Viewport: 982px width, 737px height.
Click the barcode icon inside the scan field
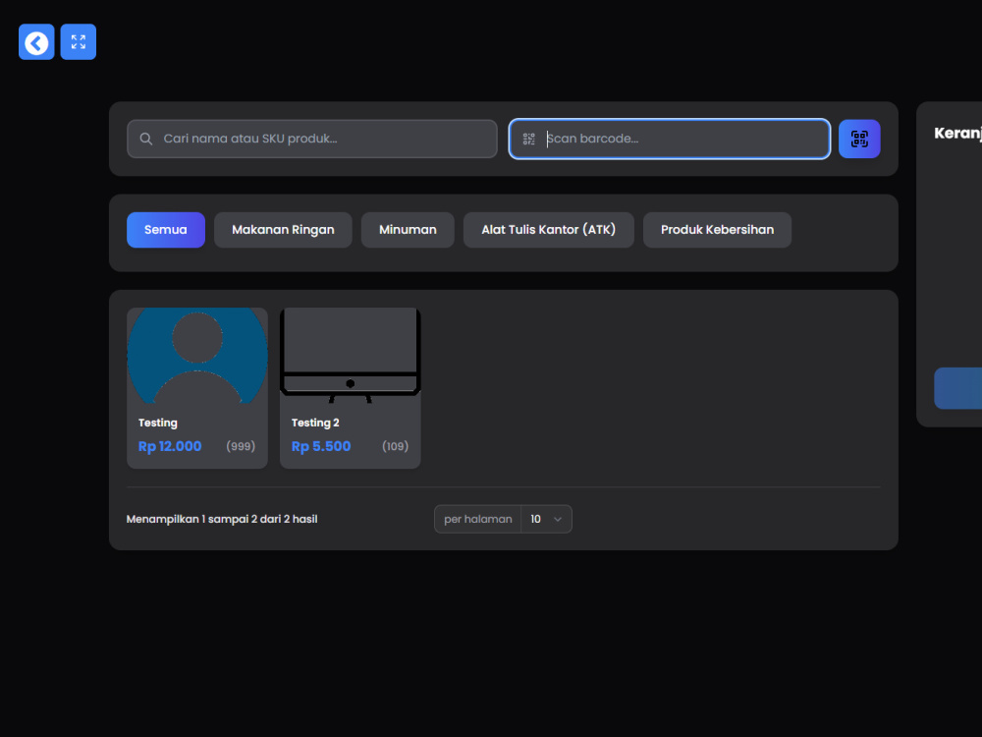(529, 139)
